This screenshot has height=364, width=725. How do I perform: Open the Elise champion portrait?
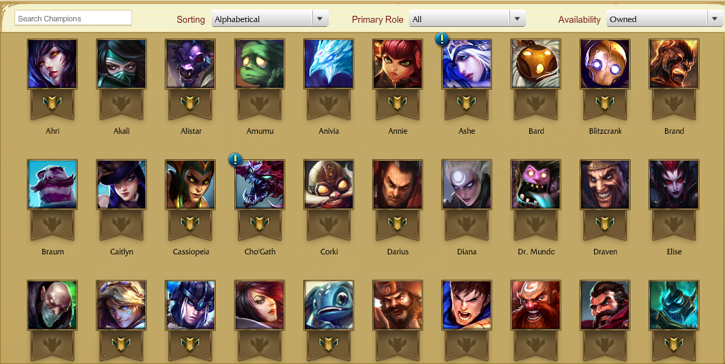(x=674, y=185)
